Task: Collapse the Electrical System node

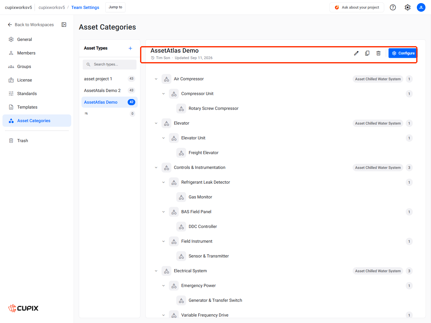Action: coord(156,271)
